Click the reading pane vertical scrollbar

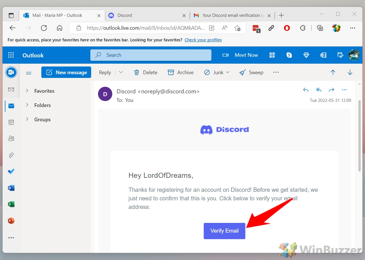(360, 136)
